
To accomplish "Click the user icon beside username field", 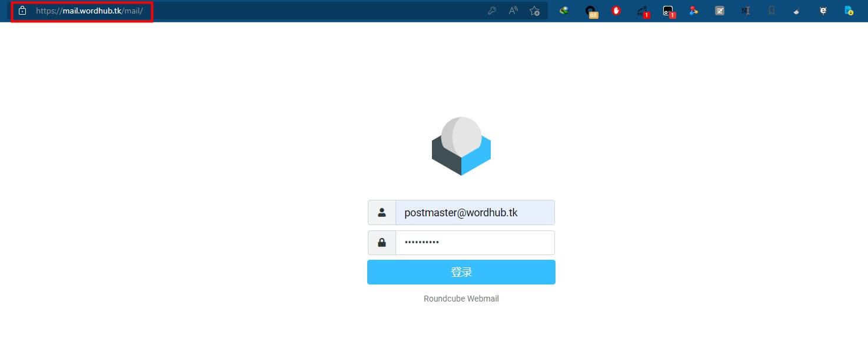I will pos(382,212).
